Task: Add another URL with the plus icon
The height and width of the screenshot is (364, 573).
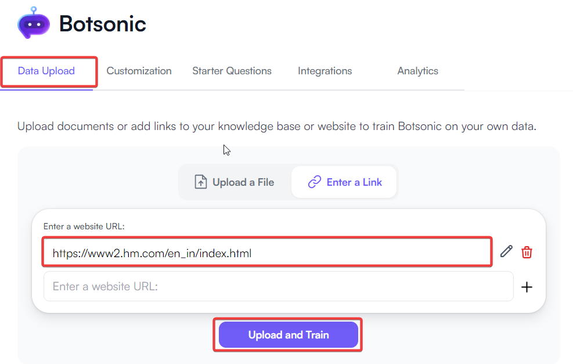Action: point(527,286)
